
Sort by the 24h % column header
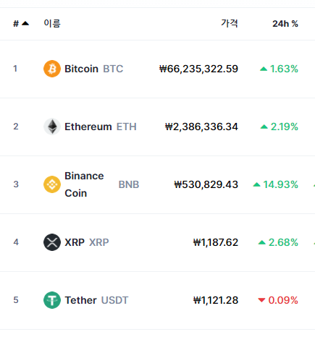[285, 24]
